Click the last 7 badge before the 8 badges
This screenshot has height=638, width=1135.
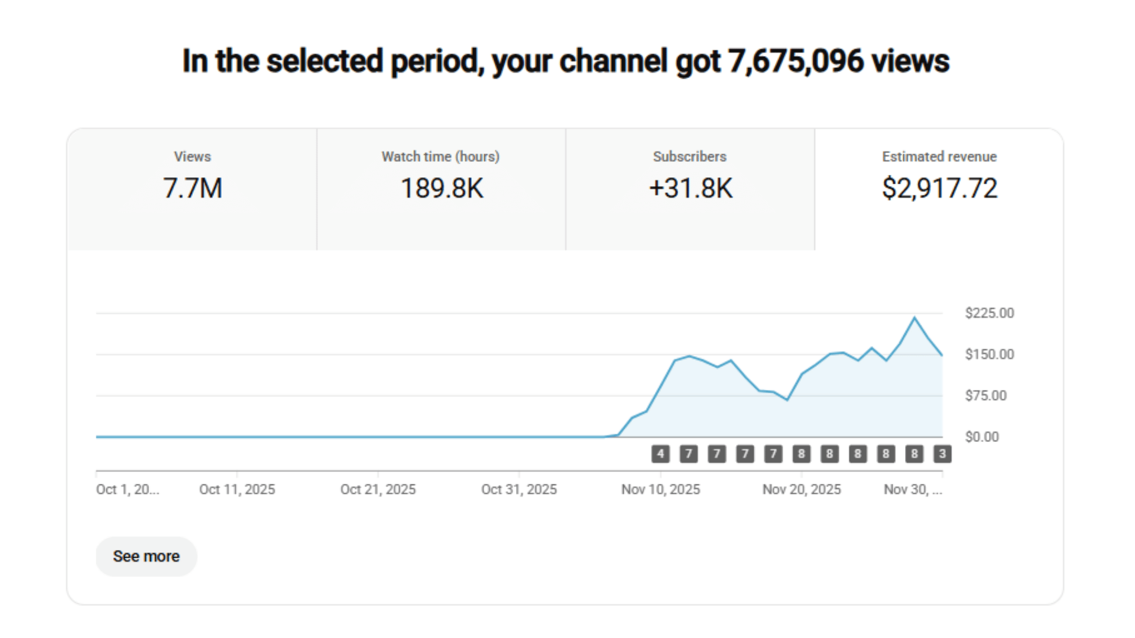click(773, 454)
